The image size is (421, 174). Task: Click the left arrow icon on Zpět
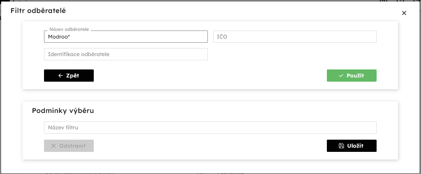[60, 76]
